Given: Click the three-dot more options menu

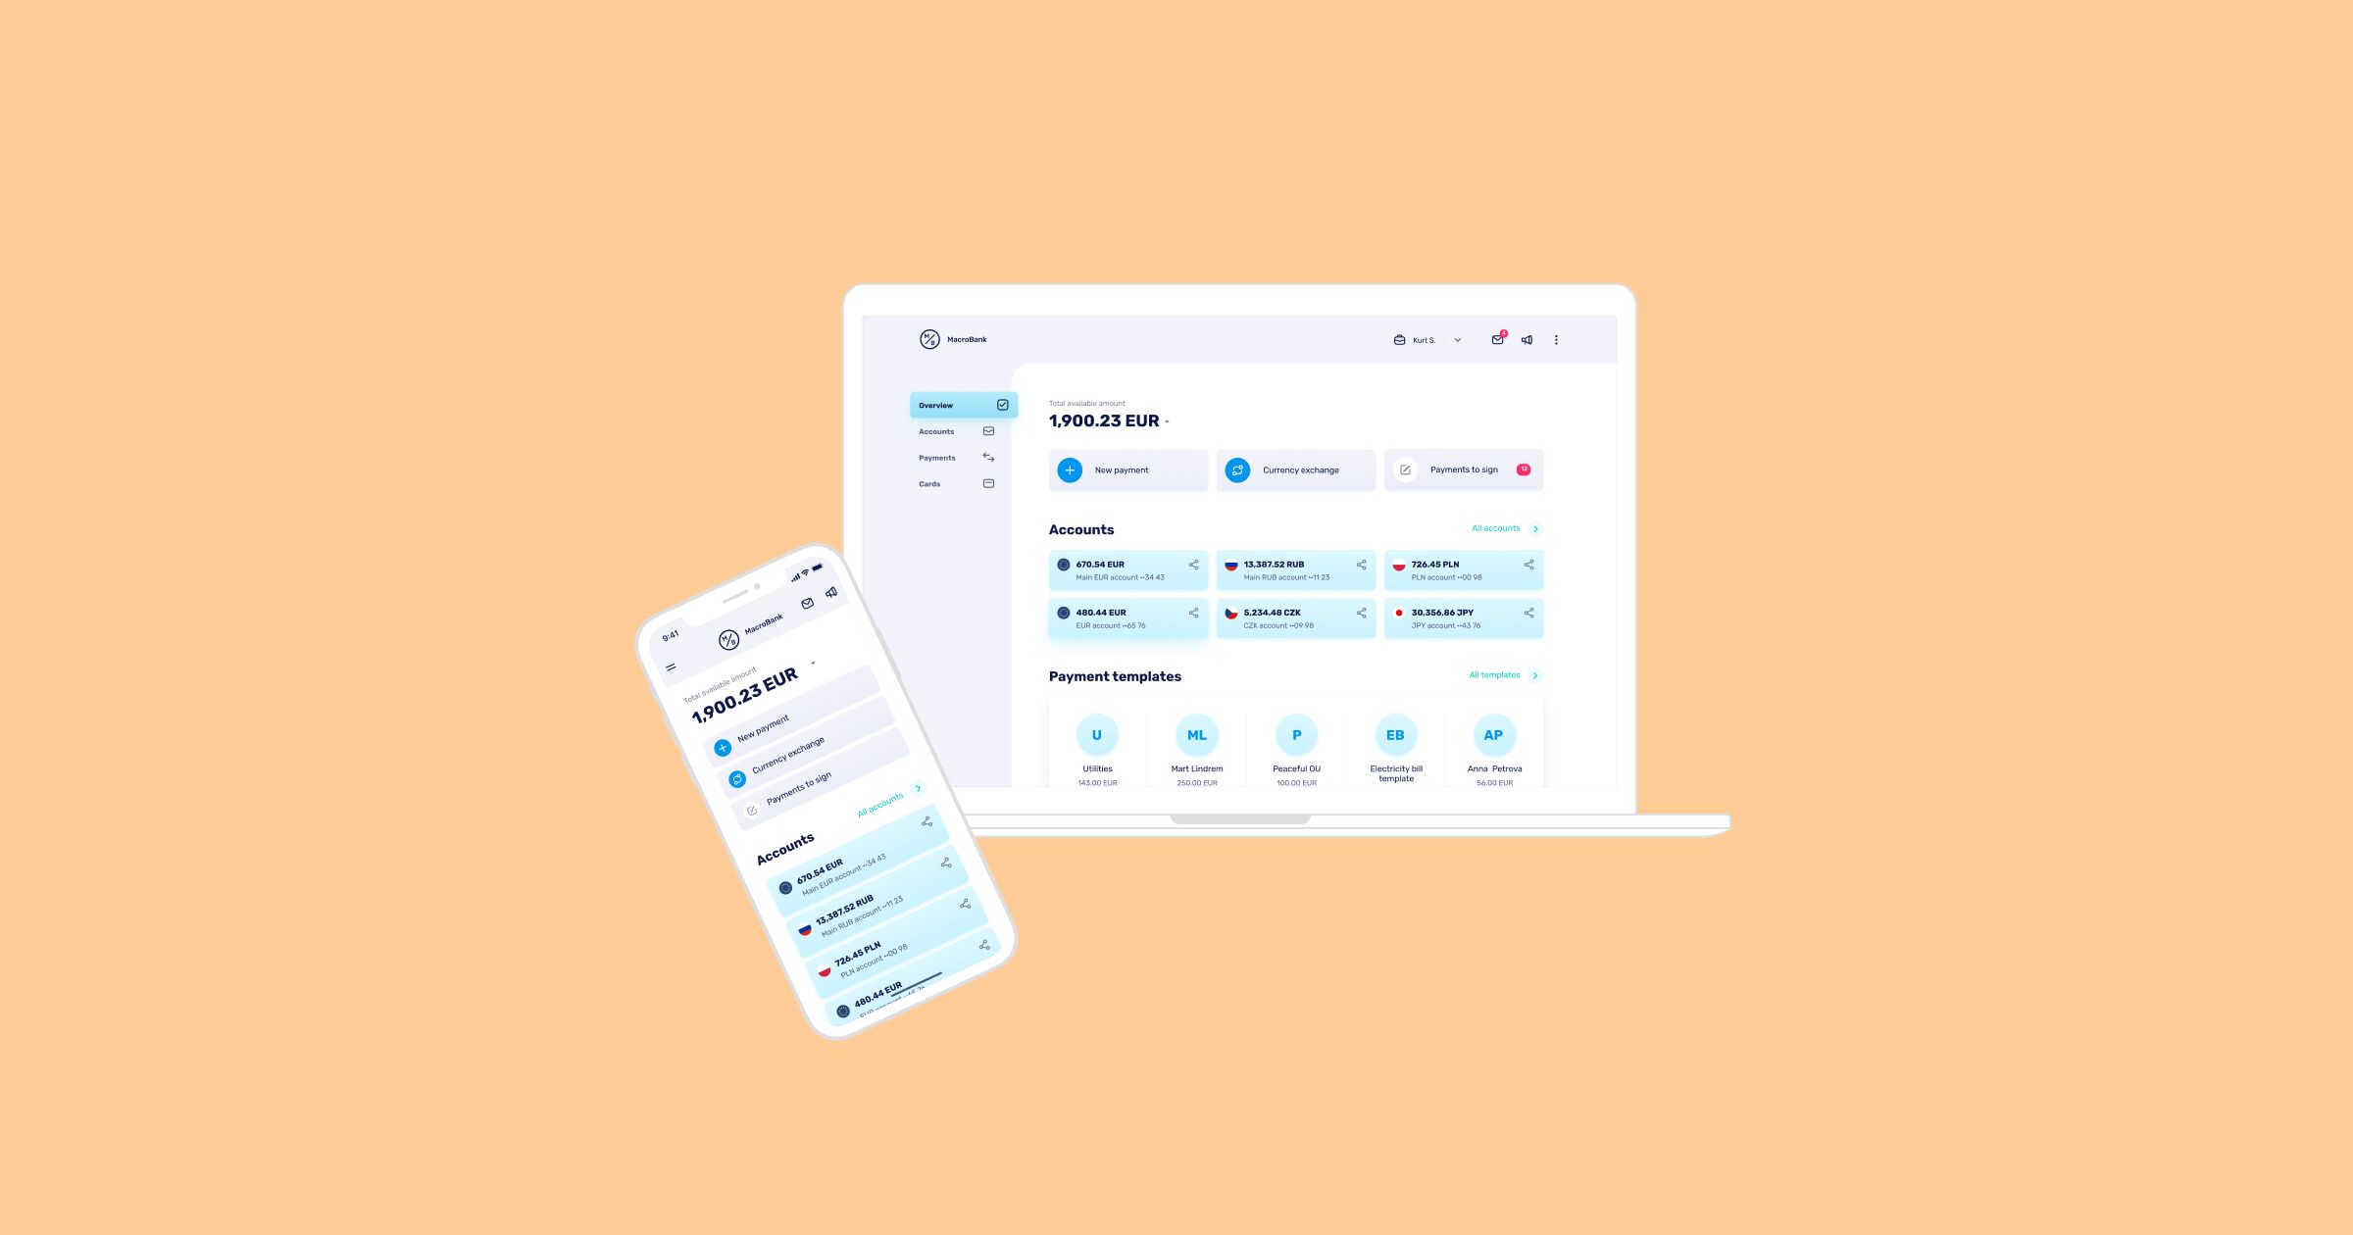Looking at the screenshot, I should (x=1556, y=339).
